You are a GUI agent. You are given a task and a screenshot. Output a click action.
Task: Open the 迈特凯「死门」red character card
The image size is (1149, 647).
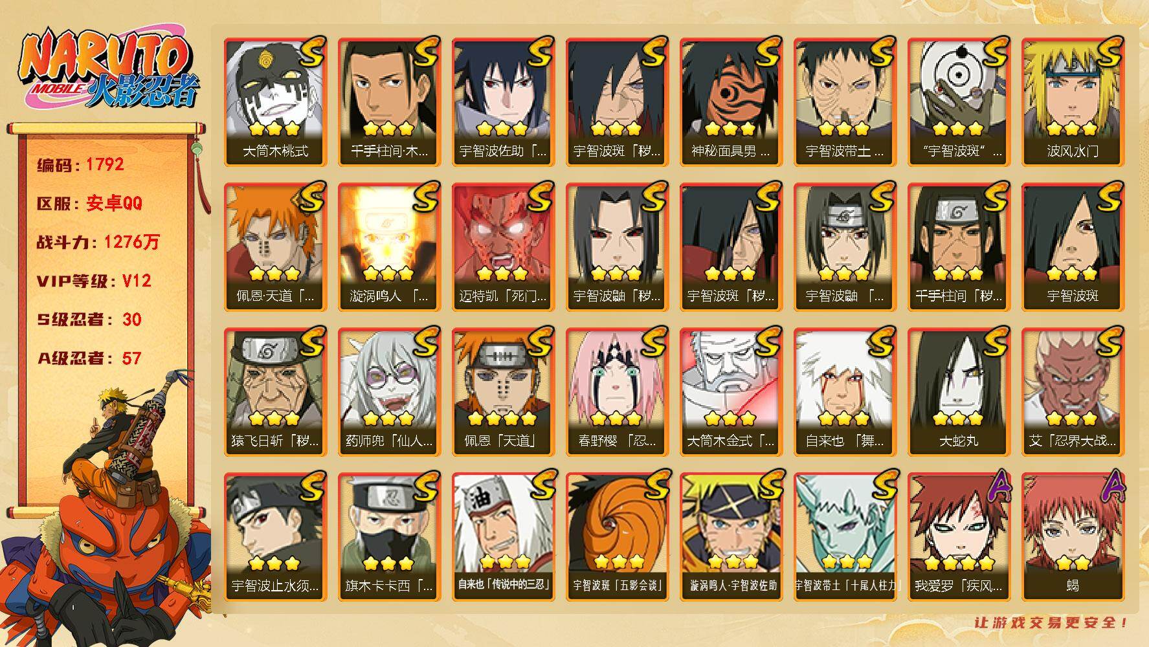(x=503, y=247)
